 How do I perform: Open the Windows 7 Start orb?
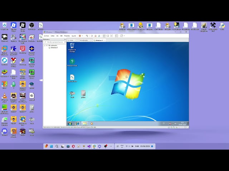click(x=70, y=124)
